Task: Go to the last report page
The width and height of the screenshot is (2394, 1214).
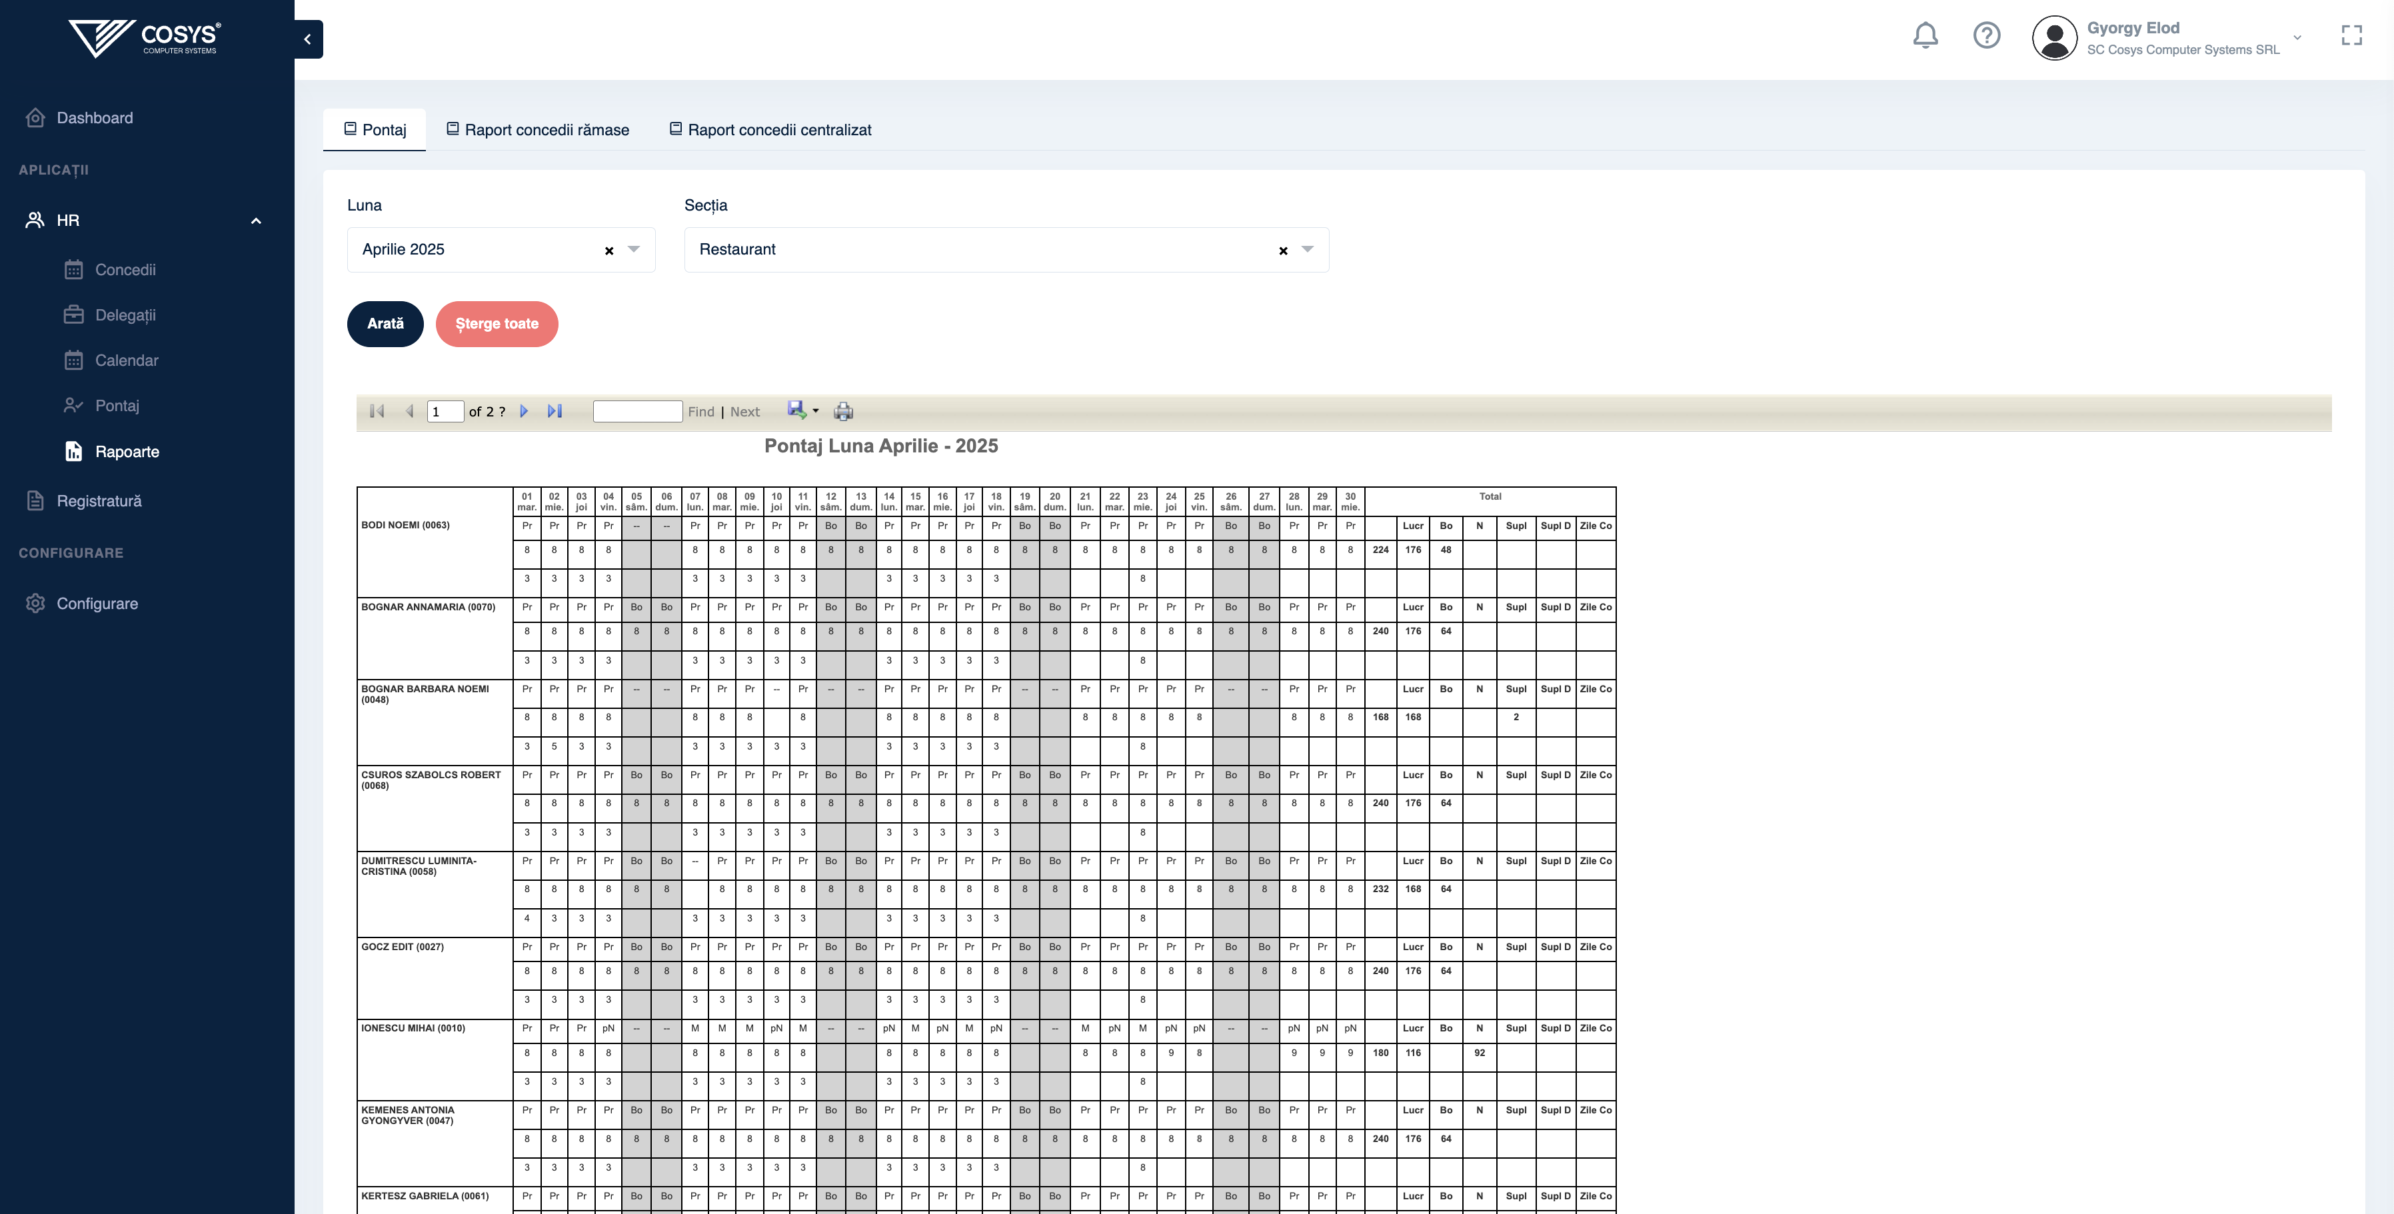Action: [x=555, y=412]
